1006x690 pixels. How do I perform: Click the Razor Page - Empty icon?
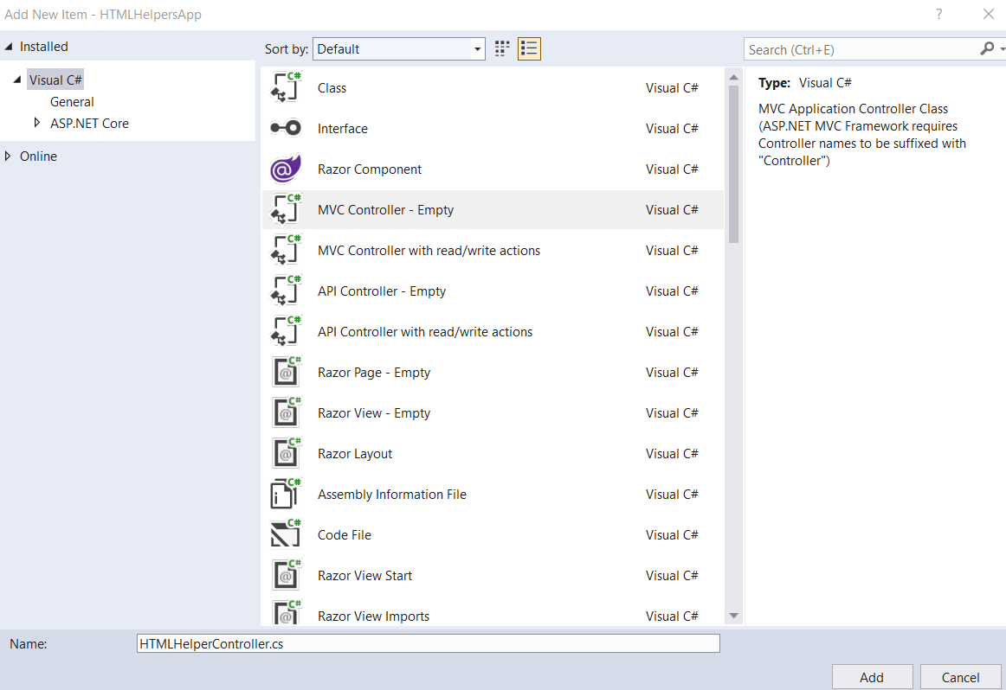(286, 372)
